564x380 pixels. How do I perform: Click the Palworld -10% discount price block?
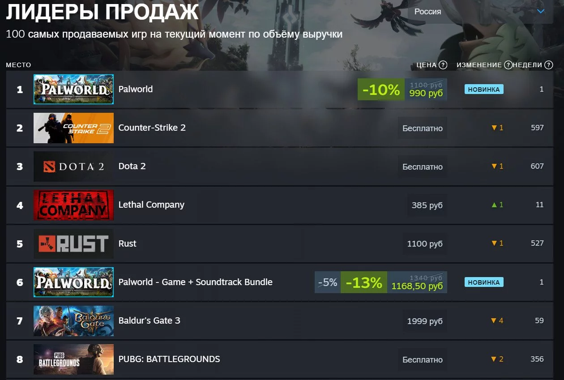click(402, 90)
